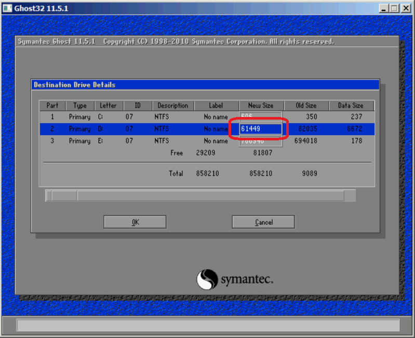Viewport: 415px width, 338px height.
Task: Click the progress bar below the partition table
Action: pos(200,196)
